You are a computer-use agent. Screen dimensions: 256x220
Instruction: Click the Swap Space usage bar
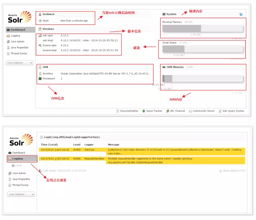coord(202,49)
